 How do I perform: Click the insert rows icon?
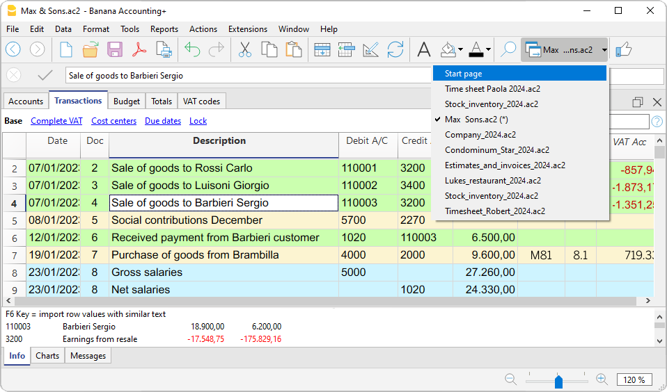point(346,49)
